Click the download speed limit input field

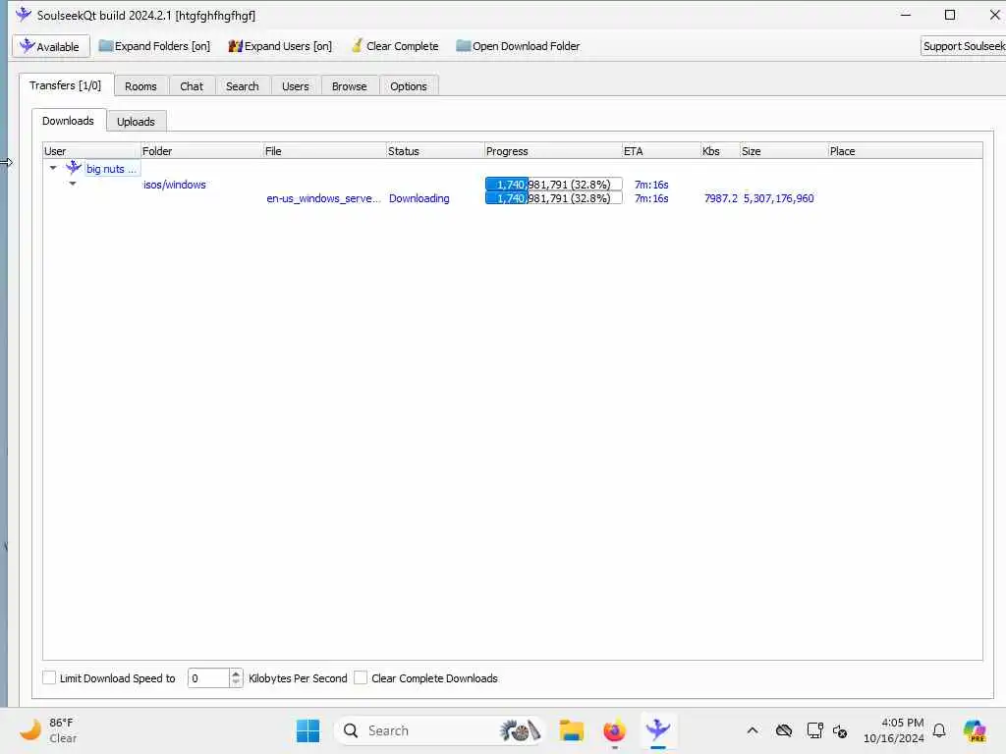pyautogui.click(x=208, y=678)
